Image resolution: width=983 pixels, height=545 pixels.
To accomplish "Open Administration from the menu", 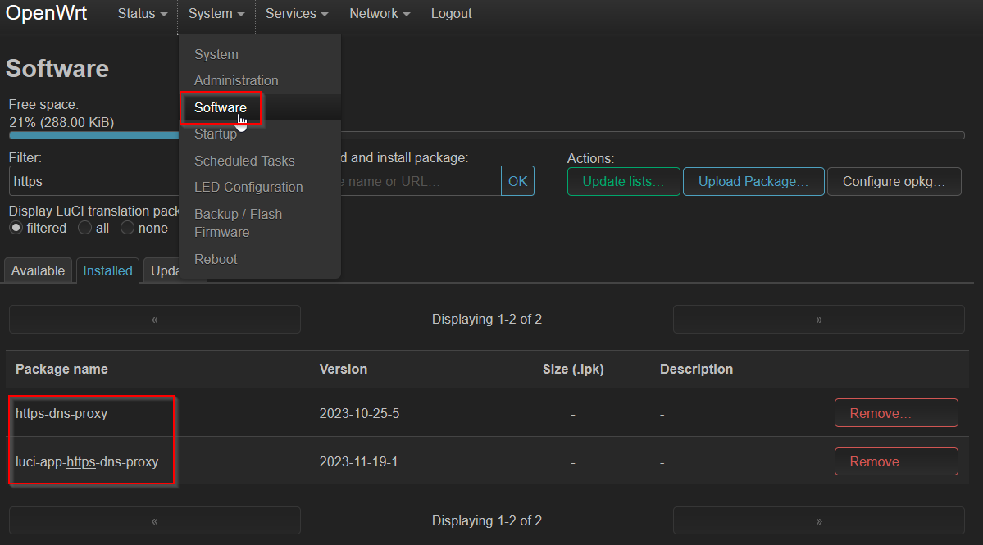I will tap(236, 81).
